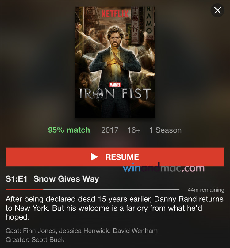
Task: Click the Netflix logo on poster
Action: (115, 14)
